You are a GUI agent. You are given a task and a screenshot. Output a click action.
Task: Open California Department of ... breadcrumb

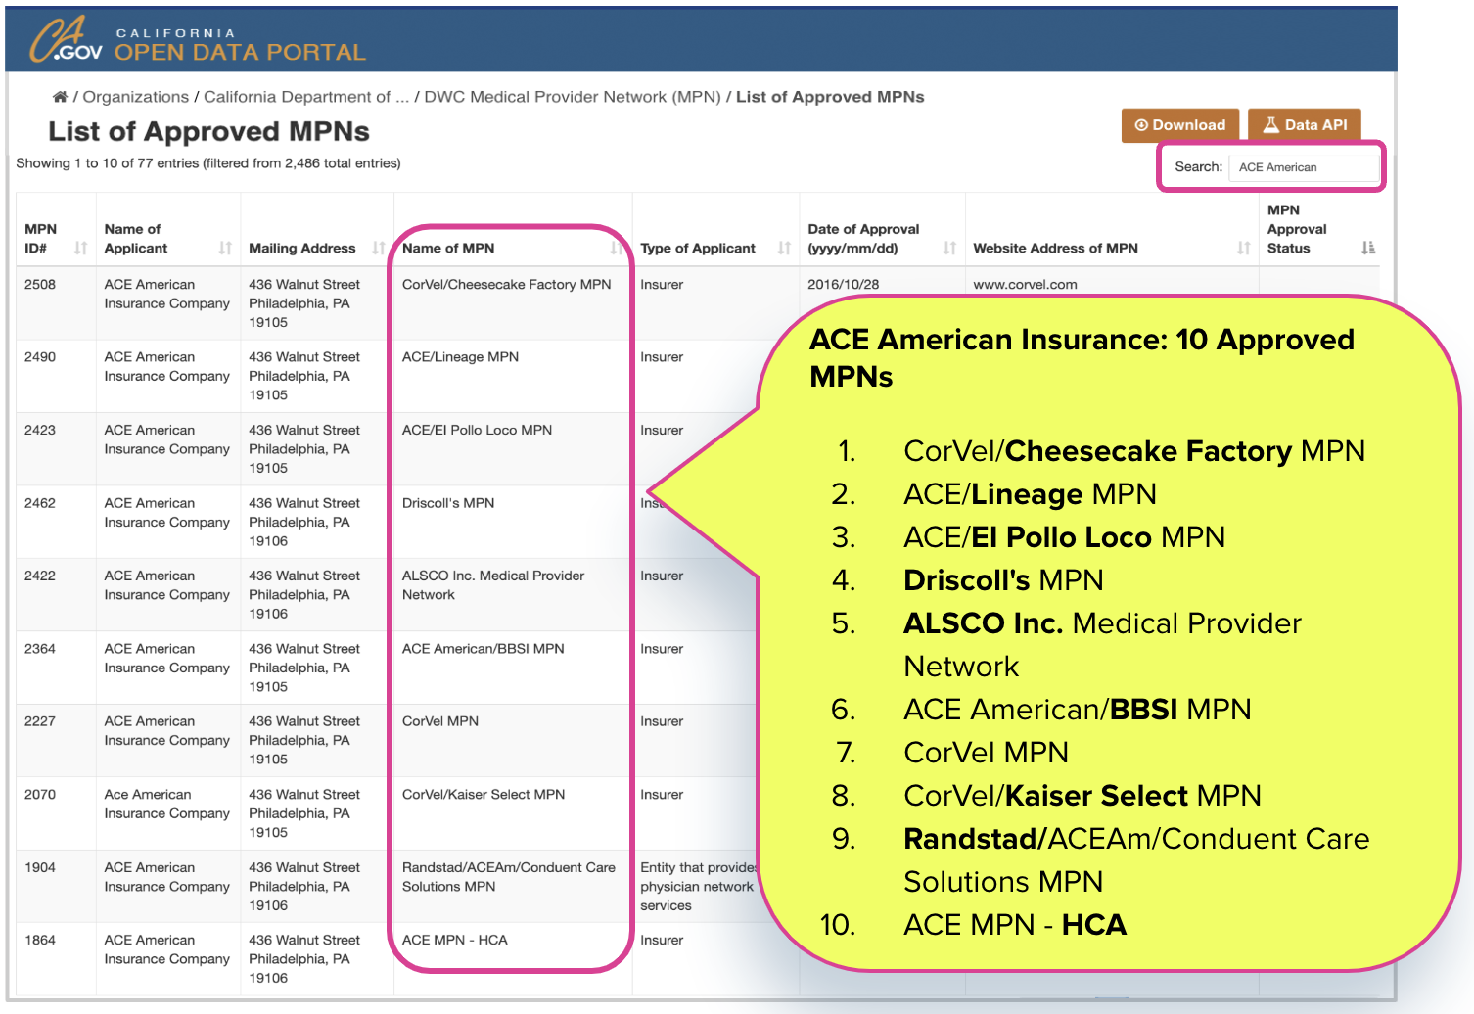pyautogui.click(x=306, y=97)
